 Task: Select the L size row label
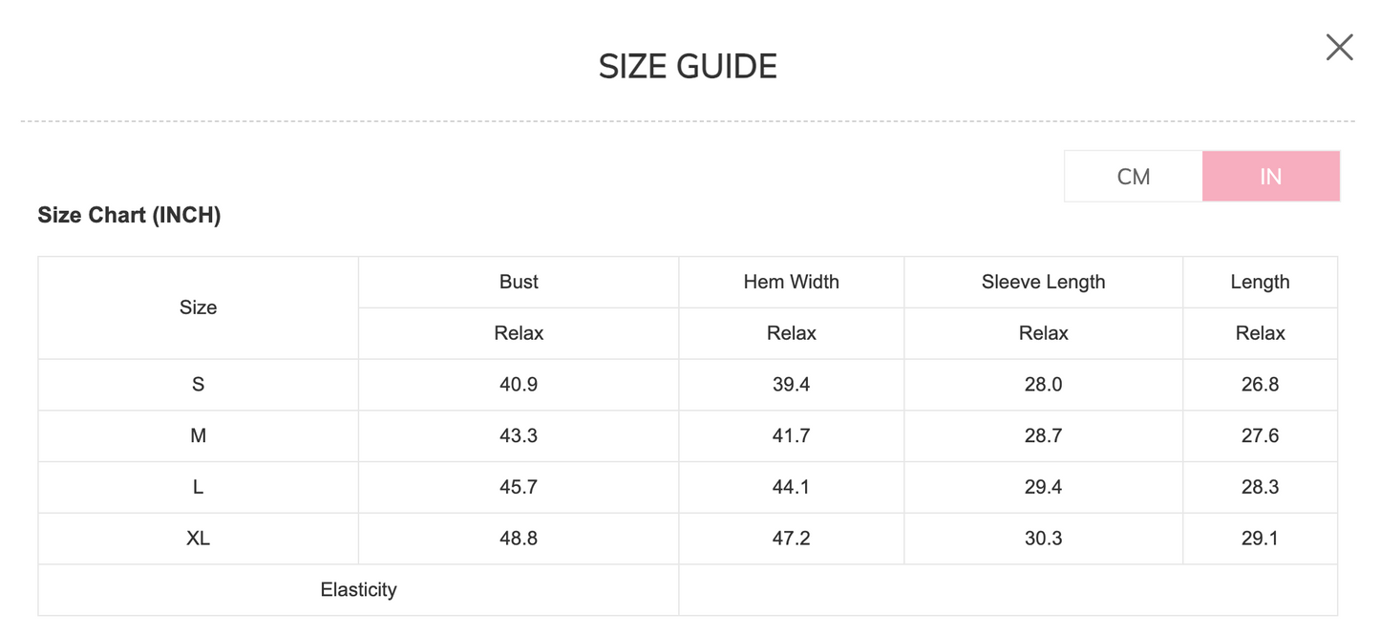[x=198, y=488]
